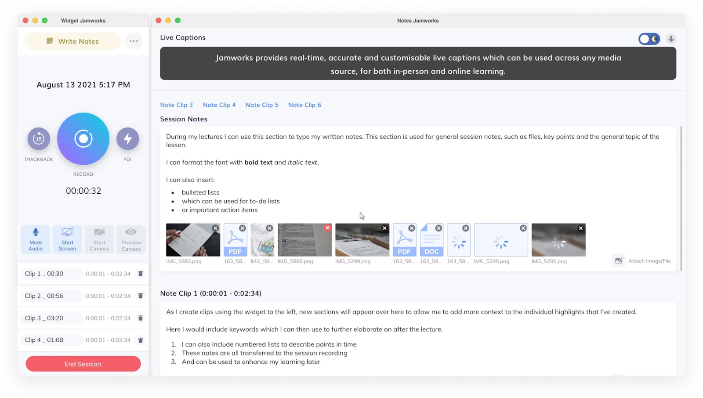This screenshot has height=398, width=703.
Task: Open the Note Clip 6 link
Action: pos(304,105)
